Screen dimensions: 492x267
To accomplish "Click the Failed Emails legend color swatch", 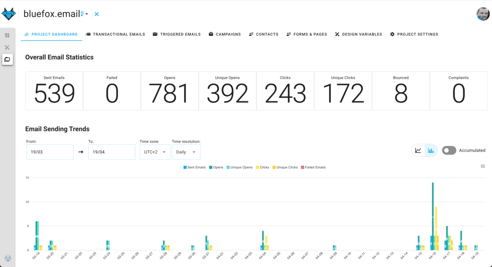I will tap(303, 167).
